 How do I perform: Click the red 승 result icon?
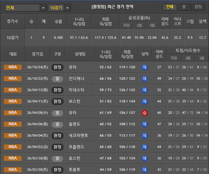[x=145, y=113]
